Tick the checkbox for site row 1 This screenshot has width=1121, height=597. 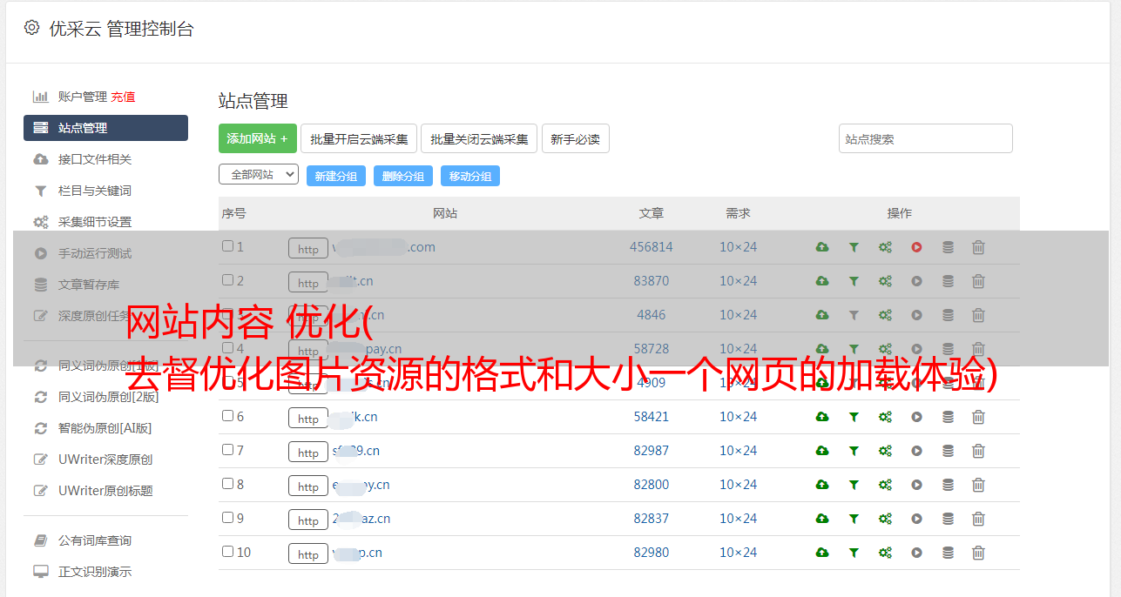click(x=227, y=246)
